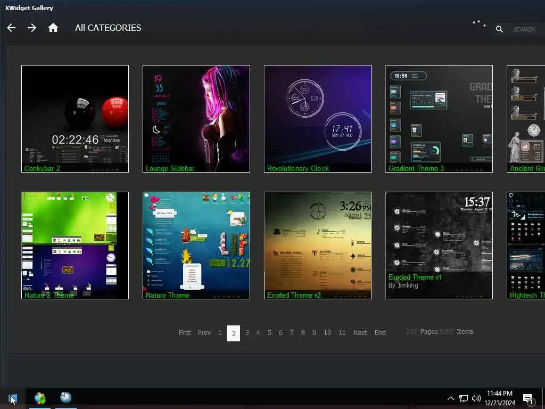
Task: Open the colorful globe taskbar app
Action: click(40, 398)
